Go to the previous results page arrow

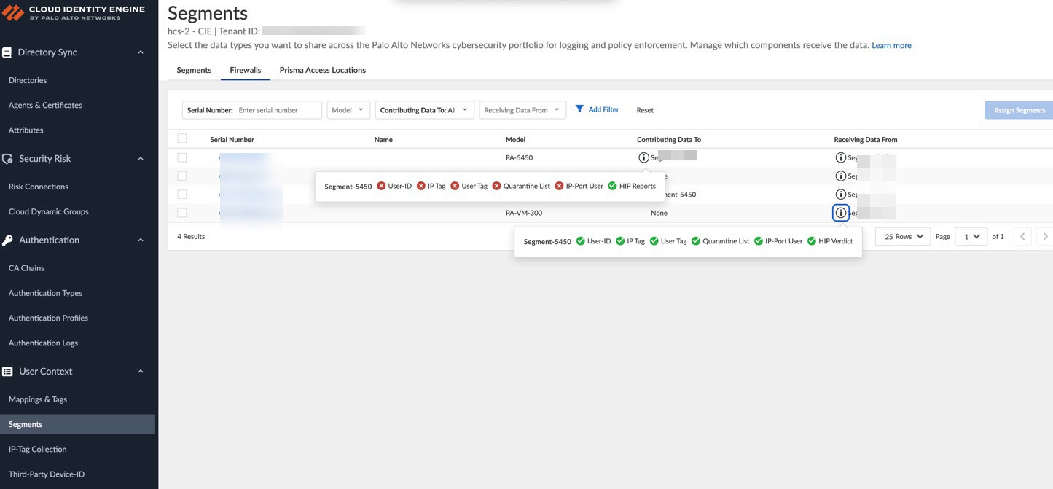[x=1022, y=237]
